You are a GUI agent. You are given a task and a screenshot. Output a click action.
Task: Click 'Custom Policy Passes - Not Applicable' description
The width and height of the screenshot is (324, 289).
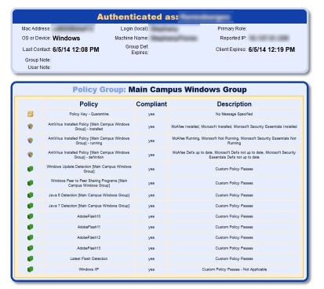pos(234,269)
